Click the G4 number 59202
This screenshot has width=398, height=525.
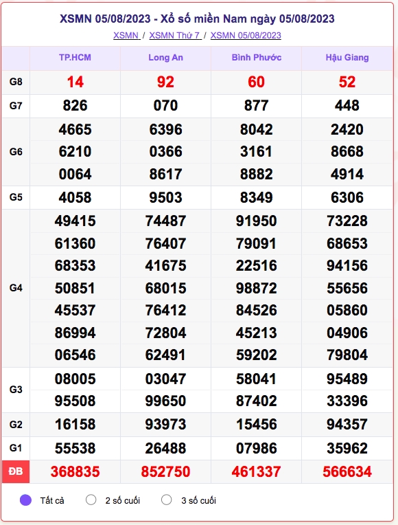[x=256, y=355]
